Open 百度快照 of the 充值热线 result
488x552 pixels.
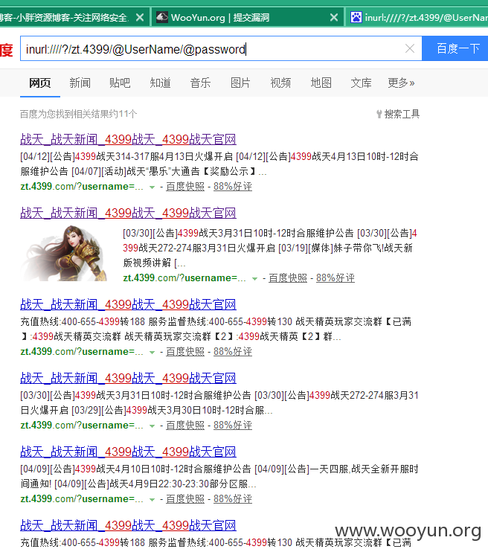(x=185, y=352)
